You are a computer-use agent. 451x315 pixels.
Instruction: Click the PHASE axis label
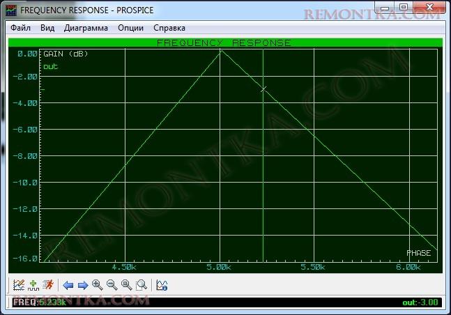(418, 252)
